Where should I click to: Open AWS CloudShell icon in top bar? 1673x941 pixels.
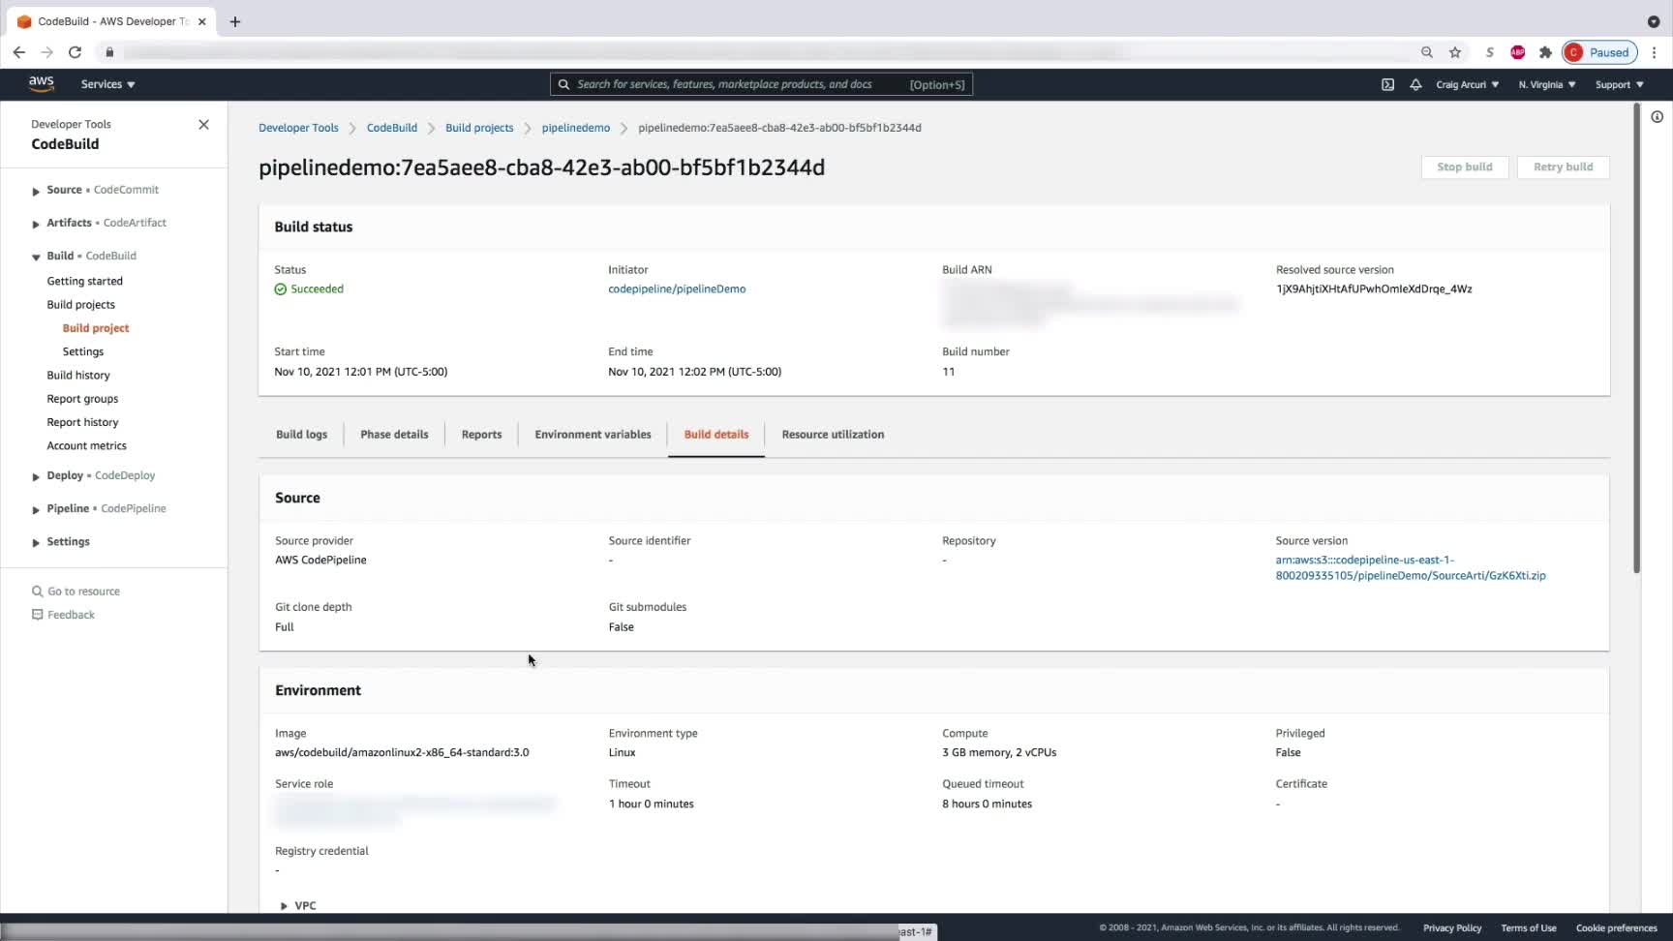point(1387,84)
